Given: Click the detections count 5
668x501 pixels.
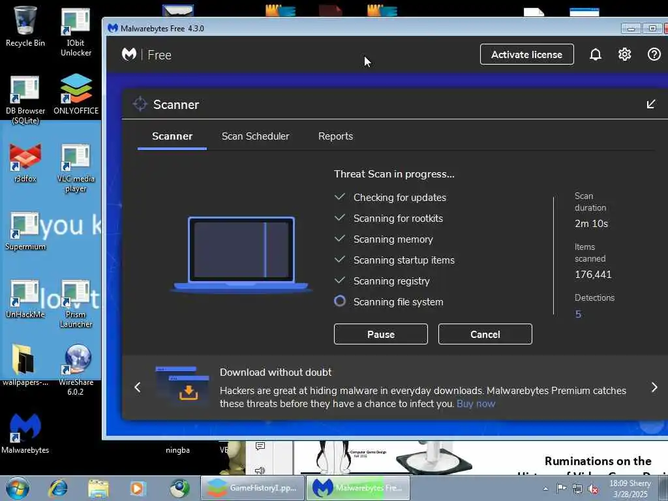Looking at the screenshot, I should pyautogui.click(x=578, y=314).
